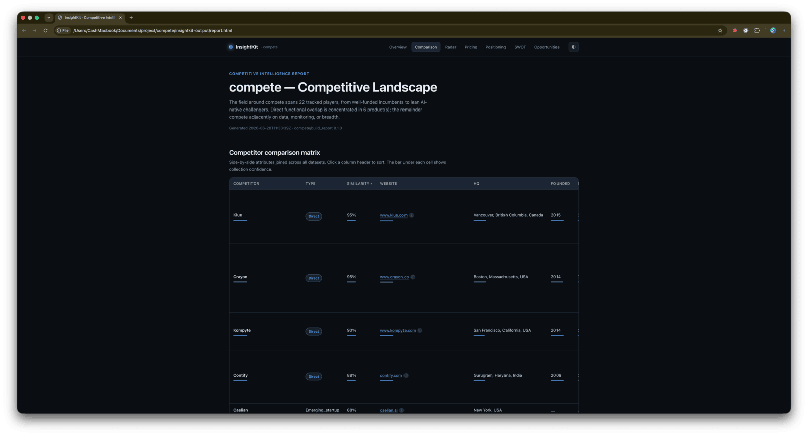The image size is (808, 436).
Task: Click Founded year 2009 for Contify
Action: click(556, 376)
